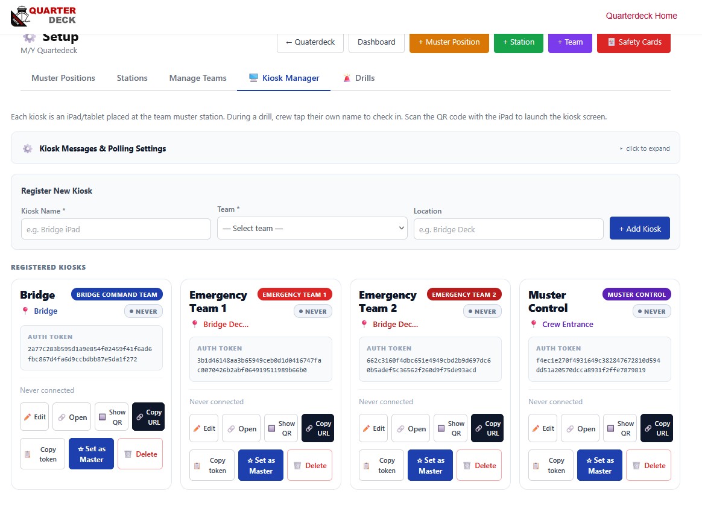Open the Muster Control kiosk
This screenshot has width=702, height=511.
tap(580, 428)
